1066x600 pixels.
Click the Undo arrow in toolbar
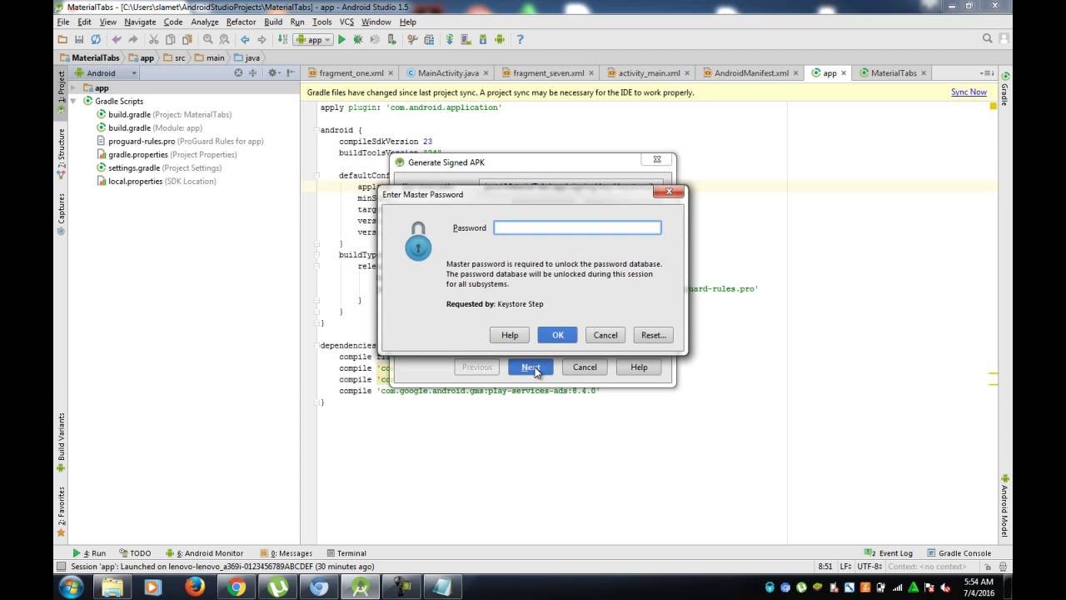pyautogui.click(x=117, y=39)
